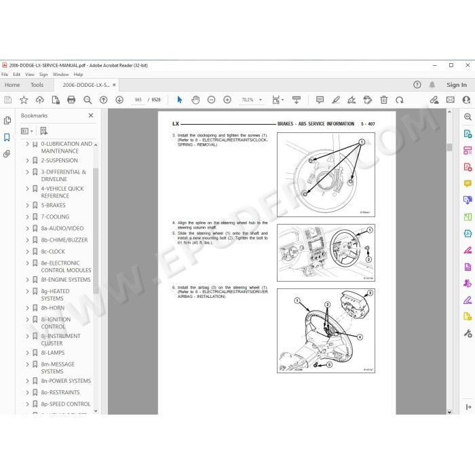Enable scrolling mode icon
Screen dimensions: 475x475
[297, 100]
